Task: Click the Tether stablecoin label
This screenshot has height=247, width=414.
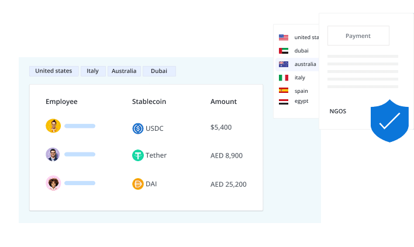Action: coord(156,155)
